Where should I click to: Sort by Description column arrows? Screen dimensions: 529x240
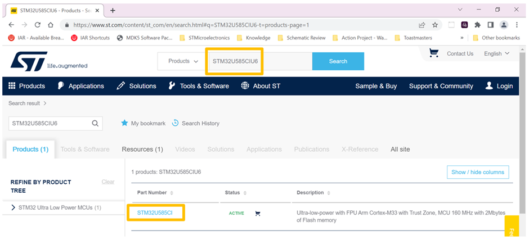tap(329, 193)
